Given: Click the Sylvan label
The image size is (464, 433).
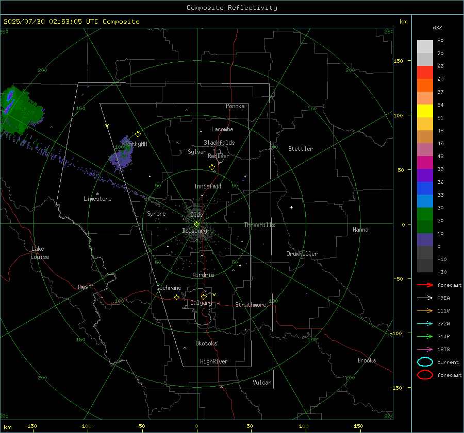Looking at the screenshot, I should [x=197, y=152].
